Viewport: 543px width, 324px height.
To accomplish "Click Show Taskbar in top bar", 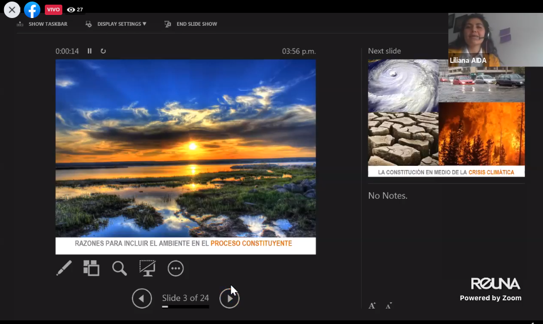I will point(42,24).
